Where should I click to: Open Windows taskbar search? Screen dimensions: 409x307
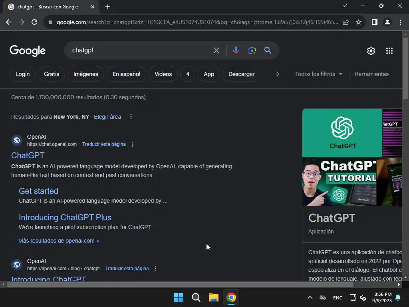[196, 297]
